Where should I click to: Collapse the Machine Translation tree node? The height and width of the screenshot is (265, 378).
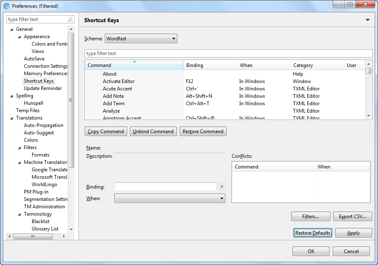click(x=19, y=162)
